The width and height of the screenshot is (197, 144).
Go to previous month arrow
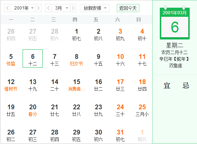point(49,8)
